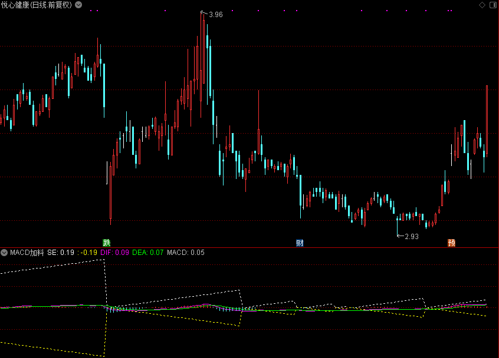Click the tall red candlestick at far right
This screenshot has height=358, width=499.
pos(487,118)
